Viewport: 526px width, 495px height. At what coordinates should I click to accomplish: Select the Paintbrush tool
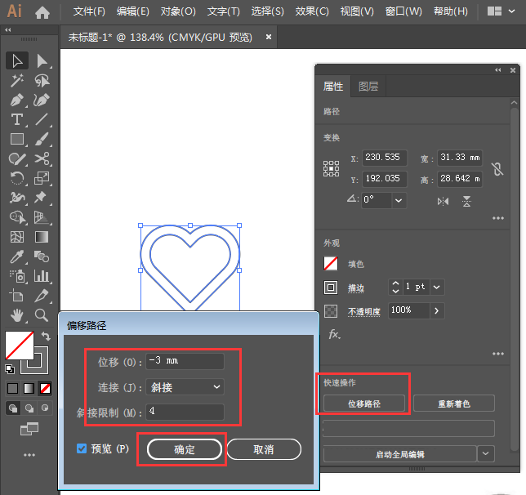pos(42,139)
